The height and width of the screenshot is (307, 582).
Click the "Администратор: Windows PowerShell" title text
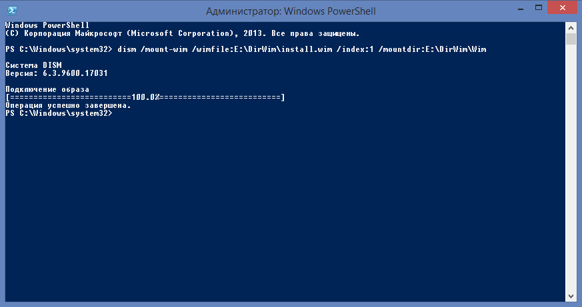pos(290,10)
